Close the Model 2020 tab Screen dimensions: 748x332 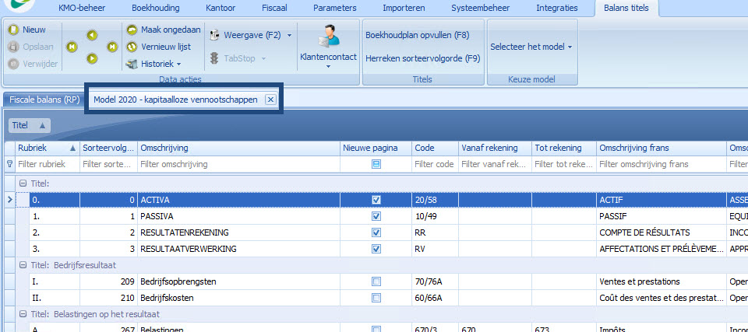pyautogui.click(x=270, y=100)
